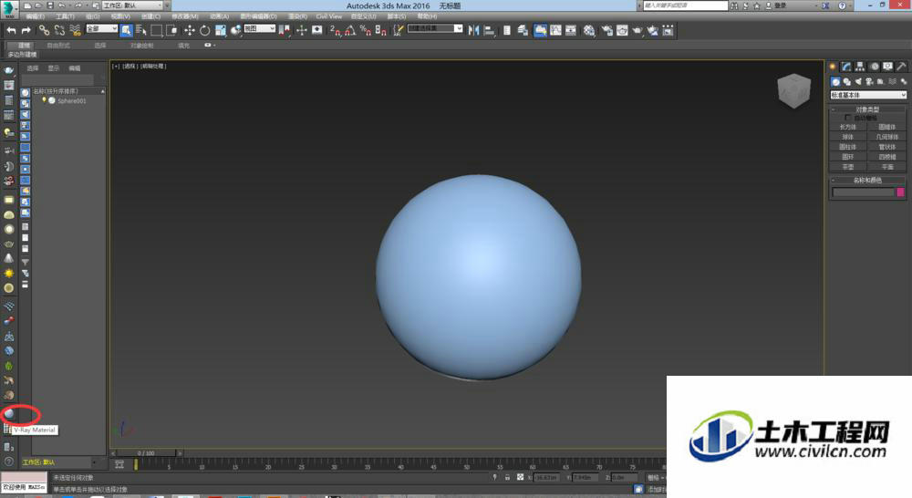Screen dimensions: 912x498
Task: Toggle Spinner Snap
Action: coord(381,30)
